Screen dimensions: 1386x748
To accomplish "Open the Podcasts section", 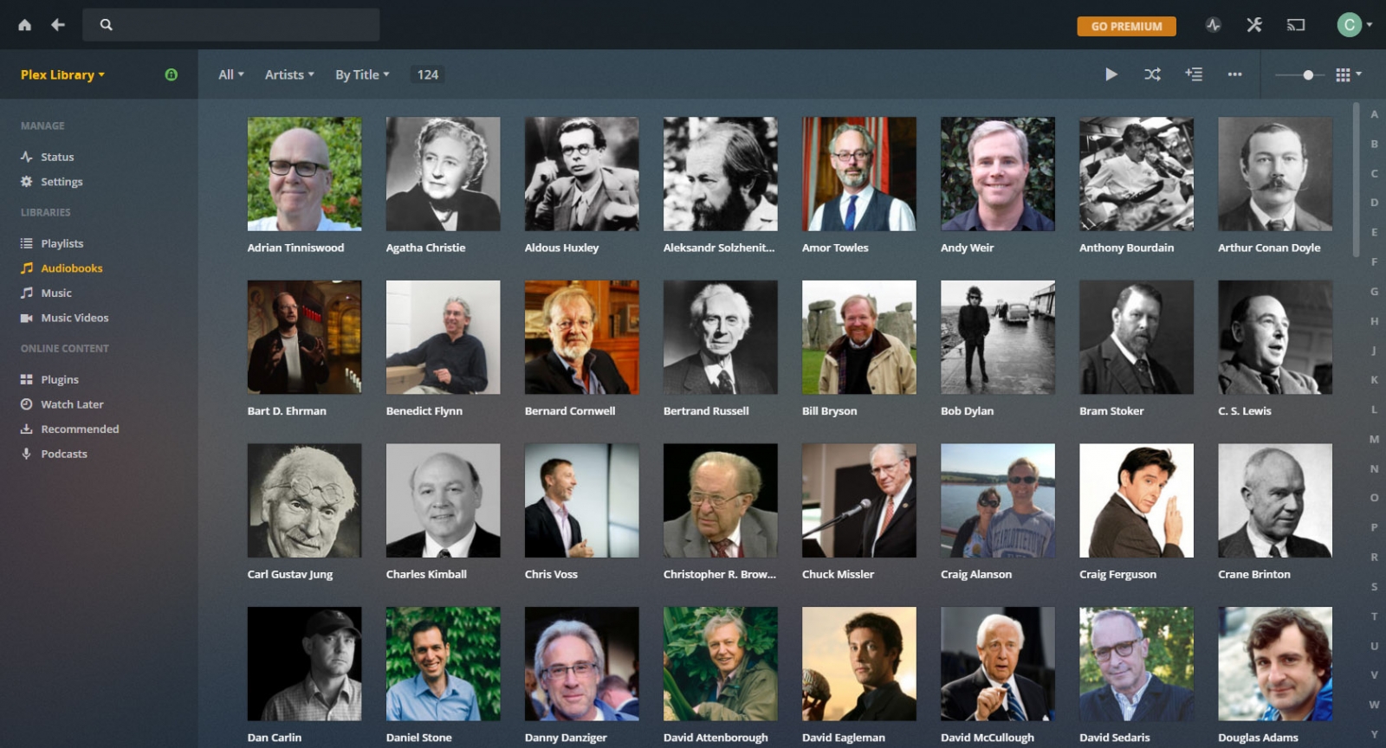I will point(64,454).
